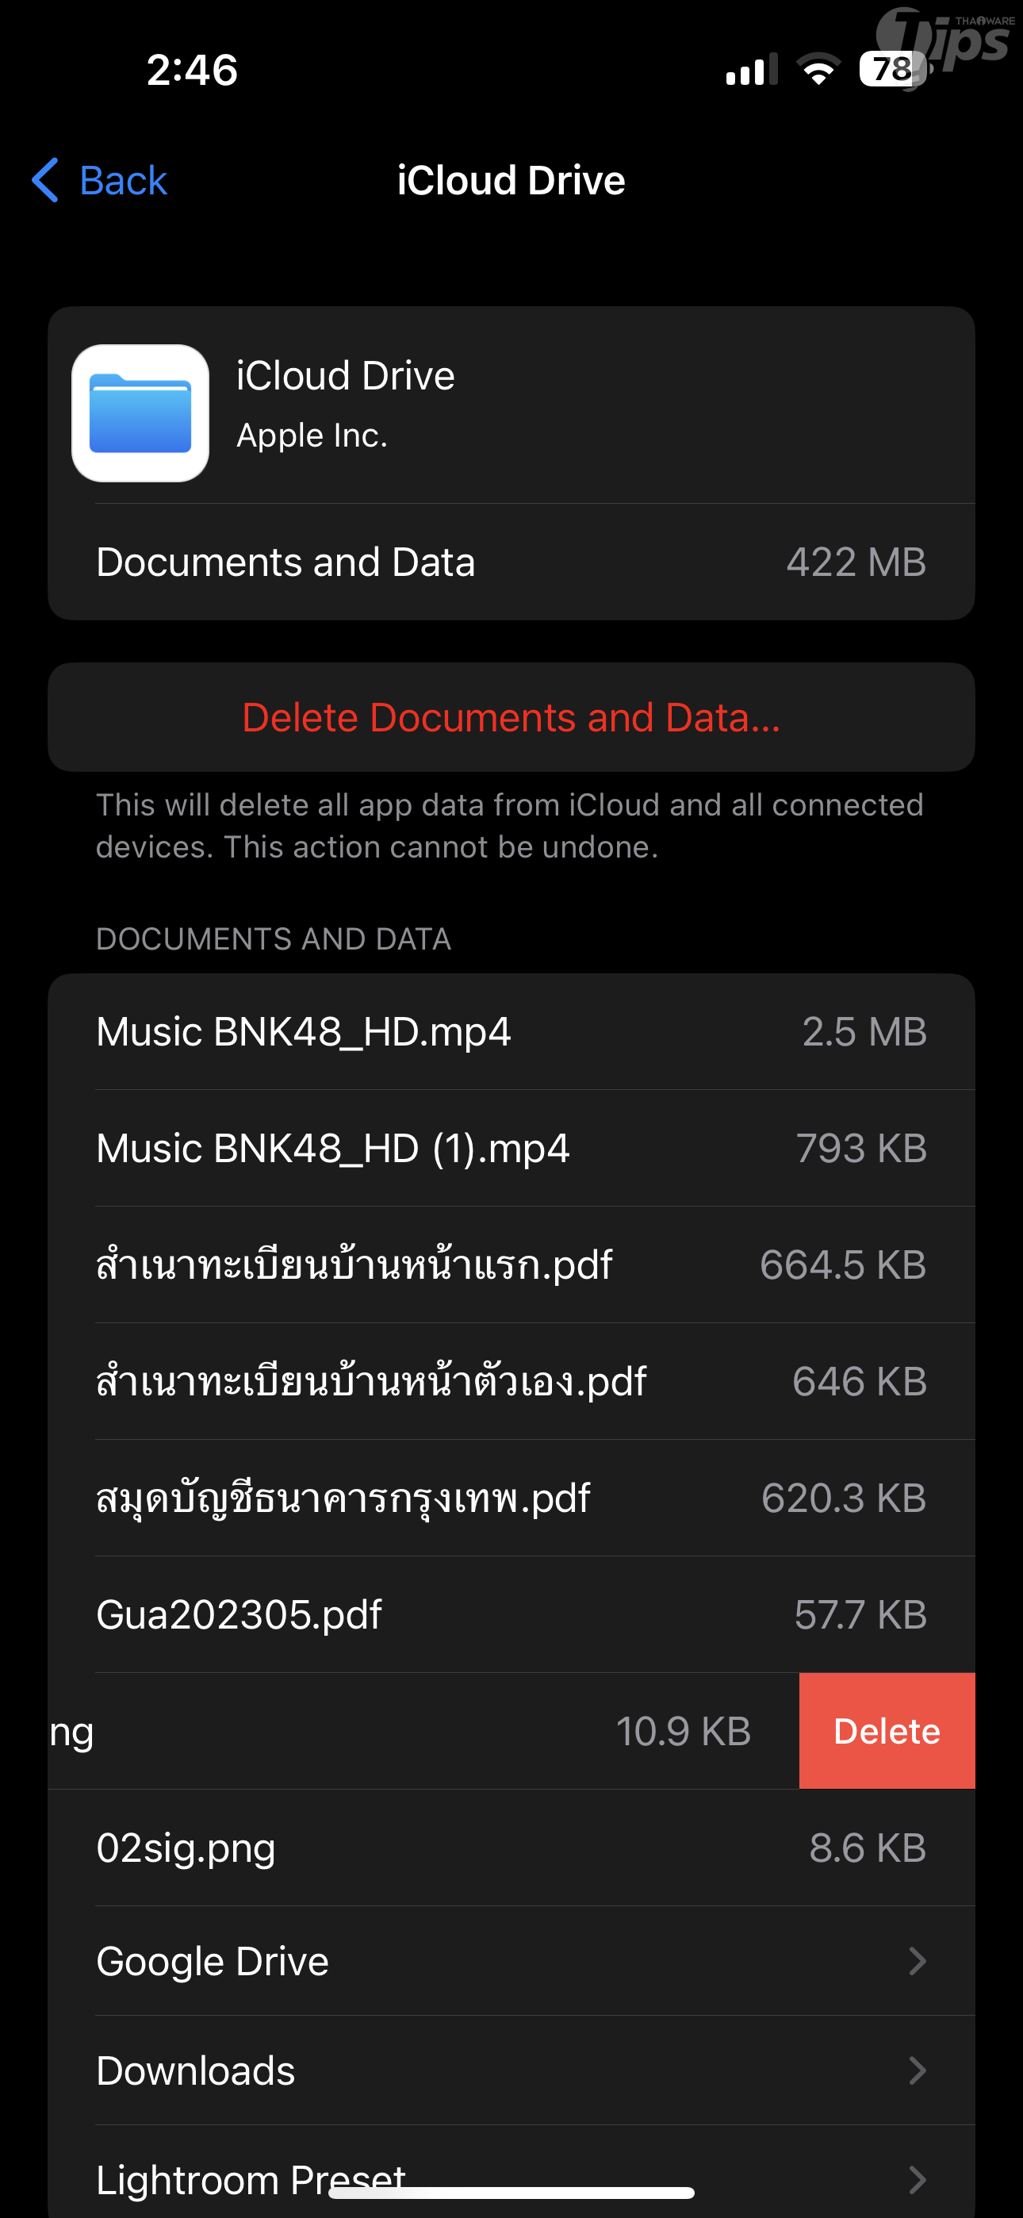Tap the back chevron arrow
This screenshot has width=1023, height=2218.
pyautogui.click(x=44, y=180)
